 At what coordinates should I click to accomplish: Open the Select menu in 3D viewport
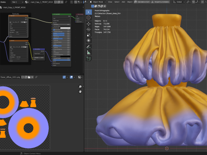tap(117, 2)
